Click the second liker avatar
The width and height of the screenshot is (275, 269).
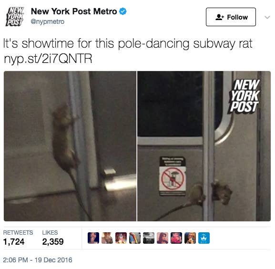point(107,238)
